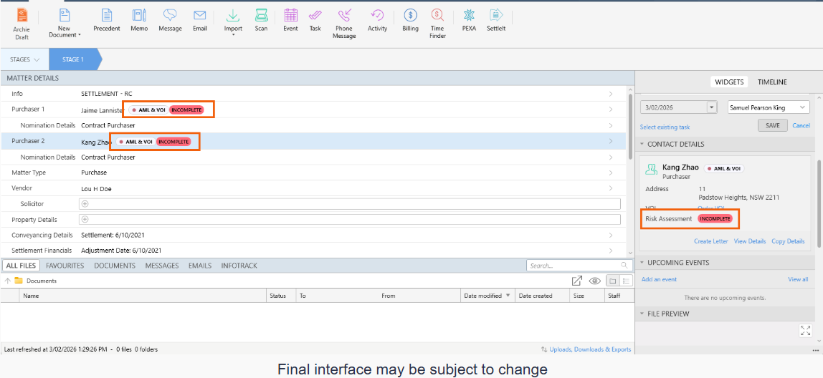Add Property Details with plus icon

pyautogui.click(x=85, y=220)
